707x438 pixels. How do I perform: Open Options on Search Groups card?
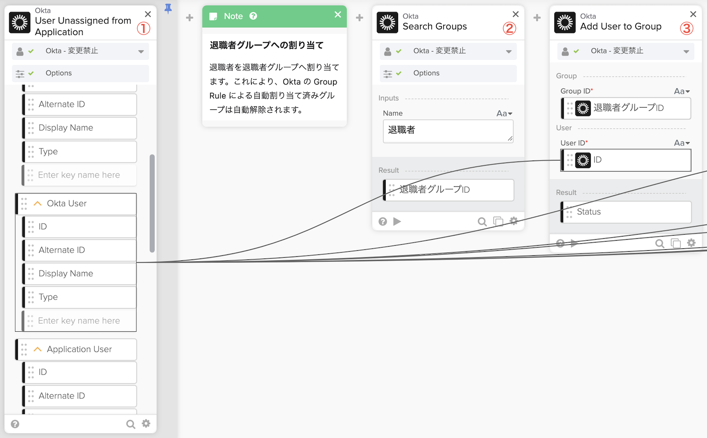tap(426, 73)
